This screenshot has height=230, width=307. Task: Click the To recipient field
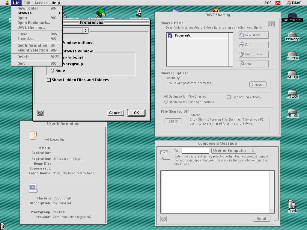[195, 151]
